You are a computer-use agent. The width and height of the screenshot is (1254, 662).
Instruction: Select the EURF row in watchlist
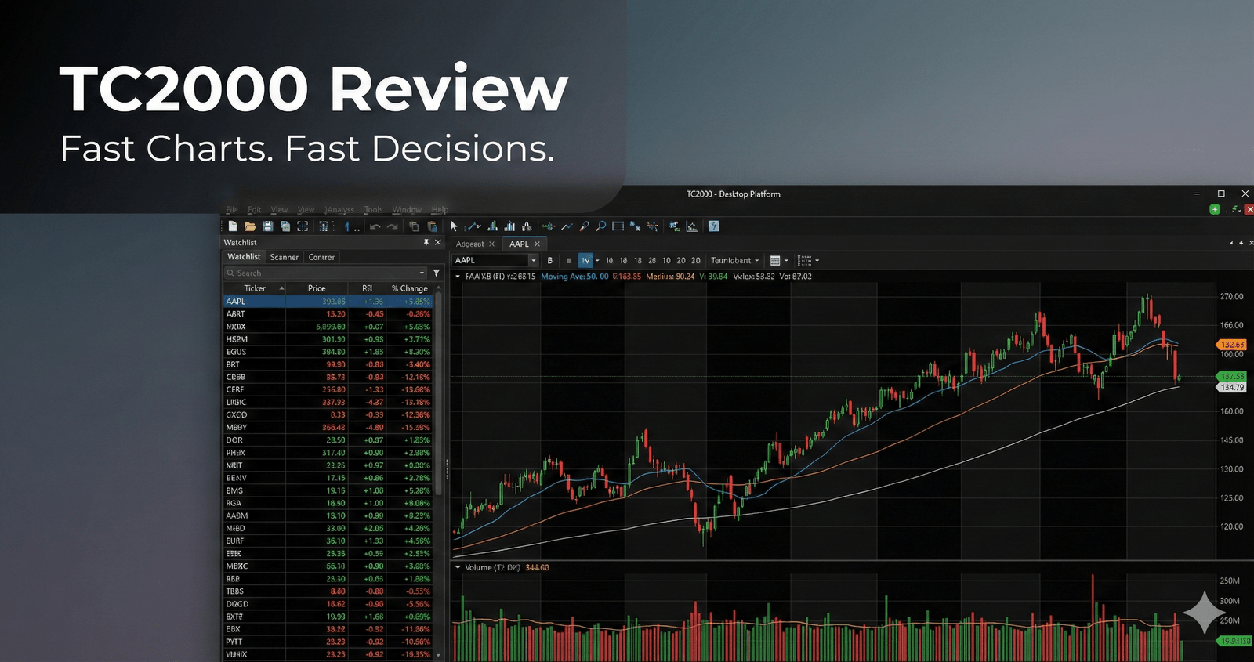tap(328, 541)
